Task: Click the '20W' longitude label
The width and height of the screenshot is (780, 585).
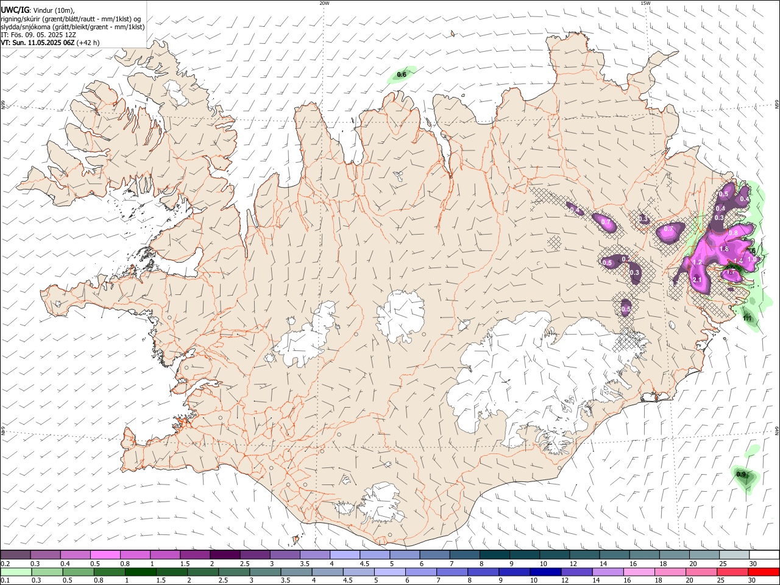Action: pos(324,3)
